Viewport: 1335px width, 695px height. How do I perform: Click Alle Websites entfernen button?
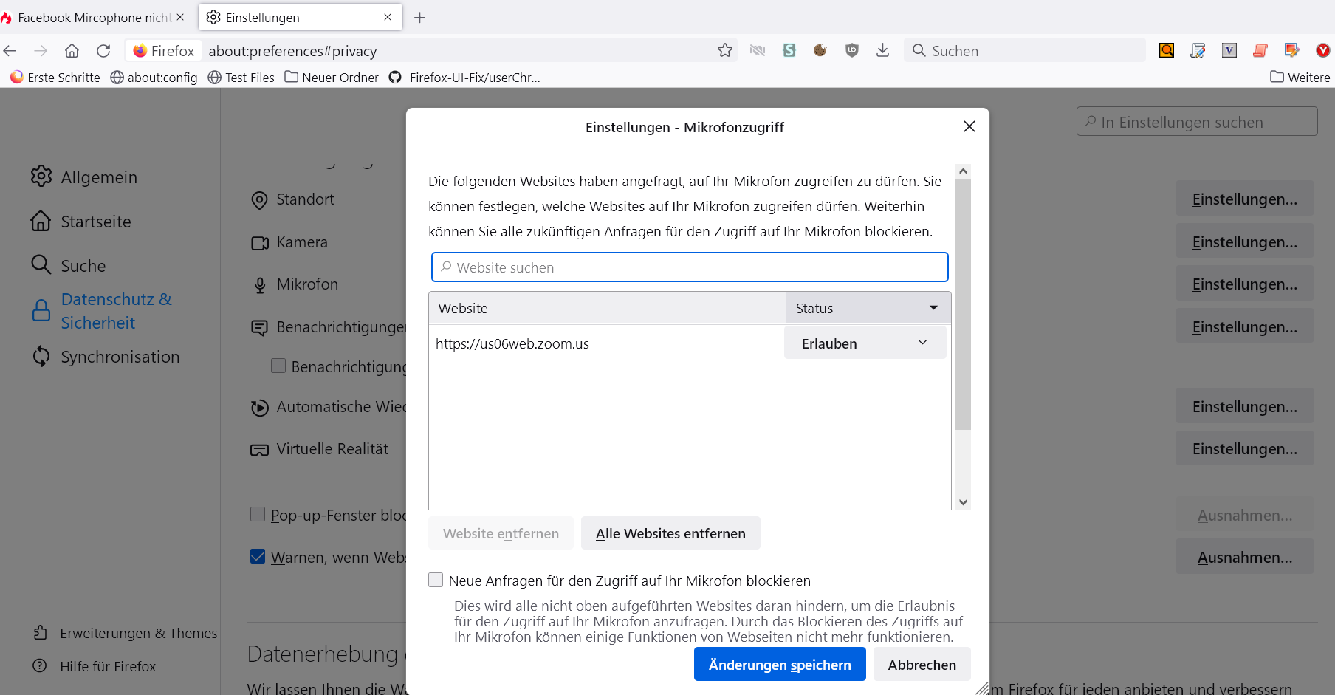[x=670, y=533]
